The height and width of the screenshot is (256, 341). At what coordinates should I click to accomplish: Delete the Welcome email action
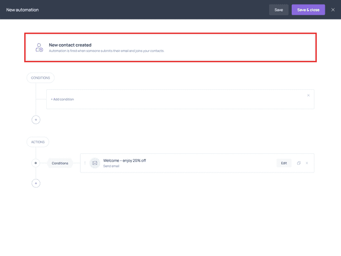pyautogui.click(x=307, y=163)
